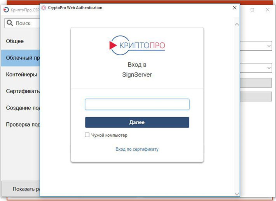Click the КриптоПро logo in login card
Image resolution: width=276 pixels, height=201 pixels.
137,45
